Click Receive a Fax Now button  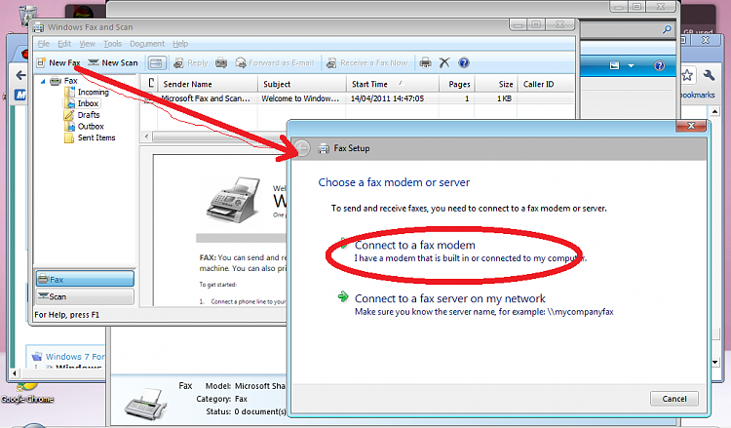(366, 63)
